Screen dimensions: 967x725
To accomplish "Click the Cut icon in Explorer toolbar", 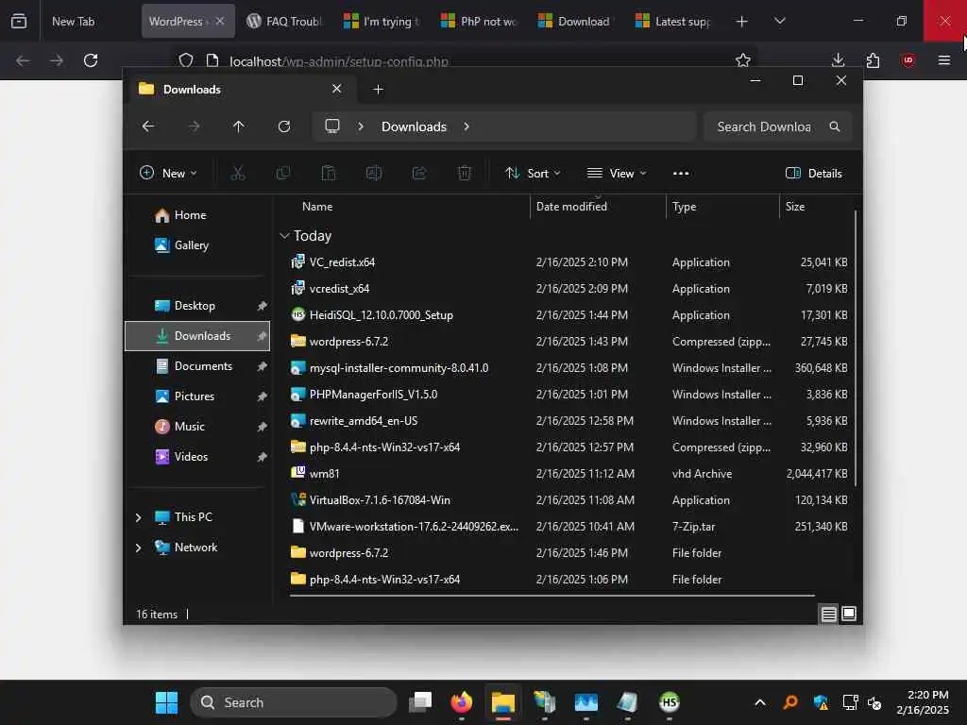I will click(x=237, y=174).
